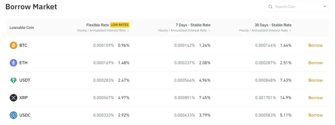Expand the Search Coin dropdown arrow

point(325,7)
